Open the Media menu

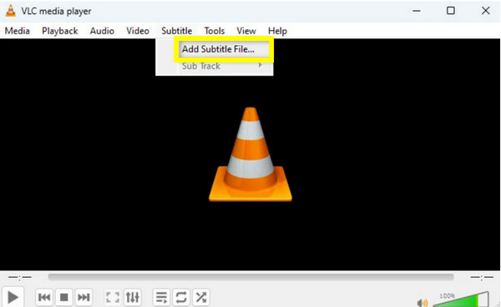coord(18,31)
